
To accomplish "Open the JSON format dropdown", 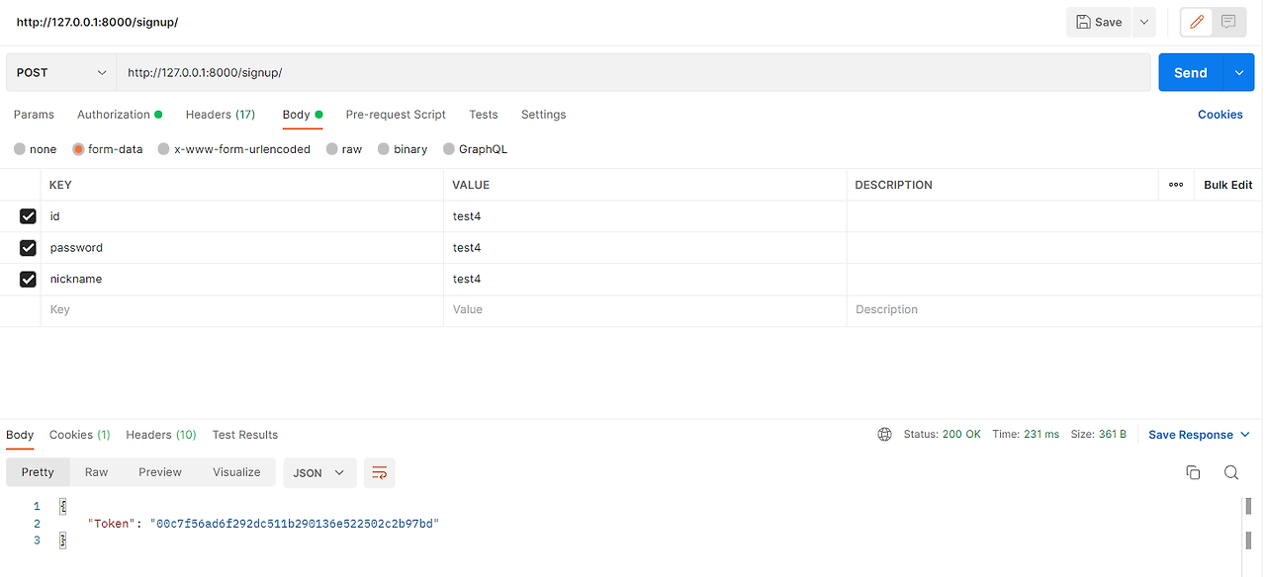I will click(x=319, y=472).
